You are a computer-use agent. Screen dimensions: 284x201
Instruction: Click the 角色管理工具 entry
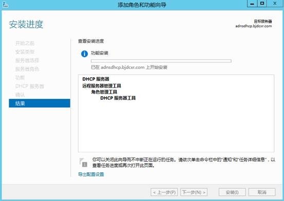104,92
